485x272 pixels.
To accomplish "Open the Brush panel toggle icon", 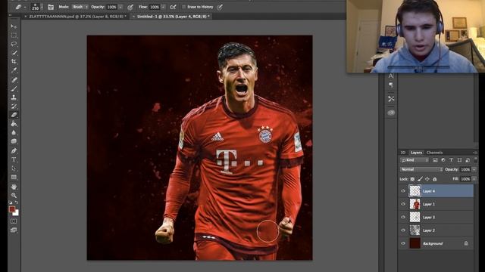I will [x=51, y=7].
